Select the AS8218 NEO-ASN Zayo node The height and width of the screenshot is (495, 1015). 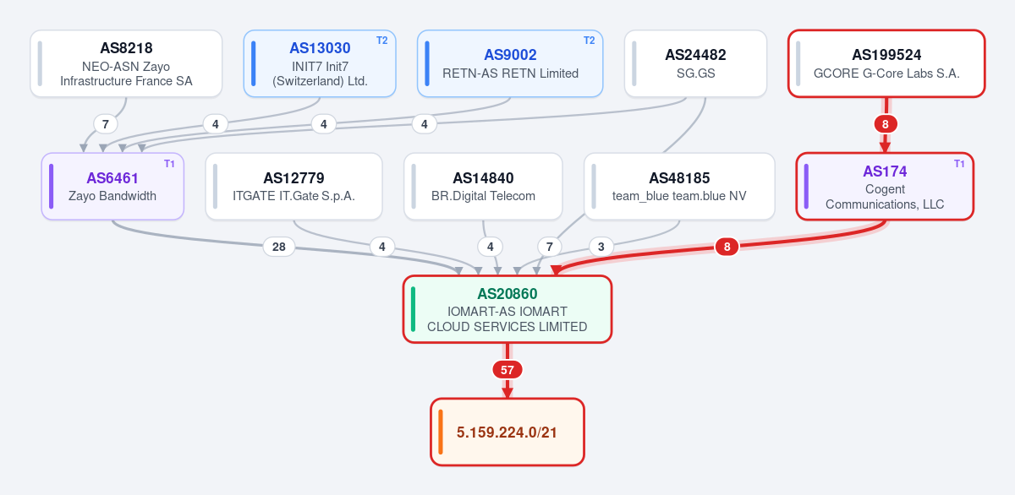(126, 63)
